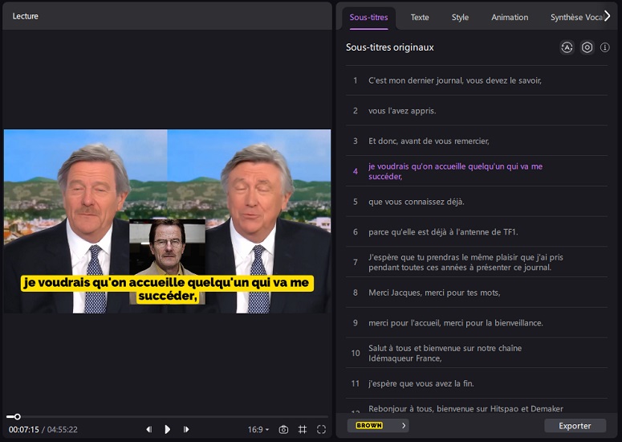Click the yellow subtitle overlay on video
The height and width of the screenshot is (442, 622).
click(167, 289)
